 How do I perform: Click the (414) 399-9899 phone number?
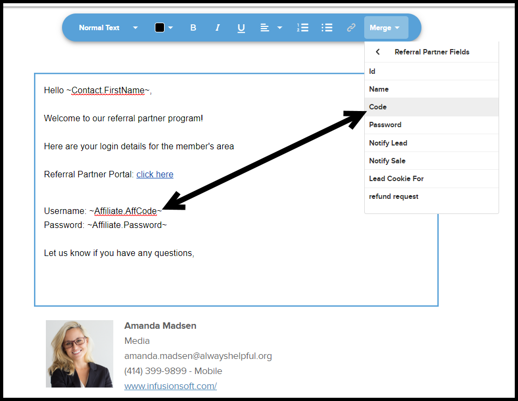(155, 371)
